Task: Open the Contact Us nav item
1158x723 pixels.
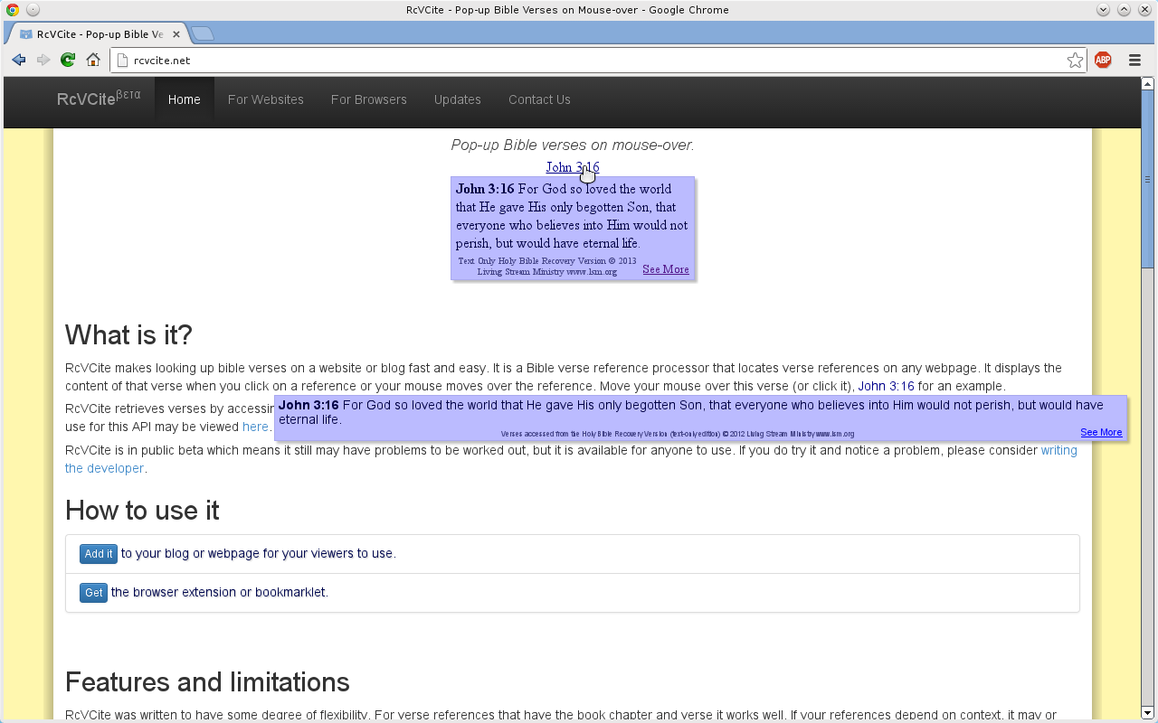Action: [x=539, y=99]
